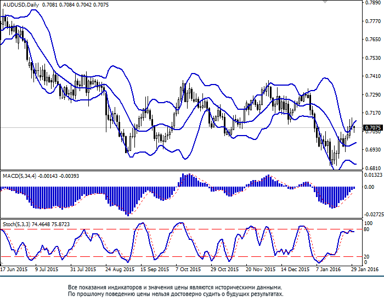384x303 pixels.
Task: Click the Stochastic level label 20
Action: 366,257
